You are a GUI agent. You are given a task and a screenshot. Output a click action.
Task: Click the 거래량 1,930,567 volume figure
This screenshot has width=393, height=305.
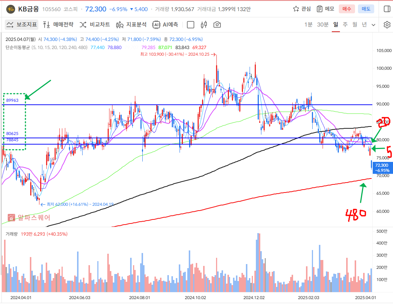(174, 9)
